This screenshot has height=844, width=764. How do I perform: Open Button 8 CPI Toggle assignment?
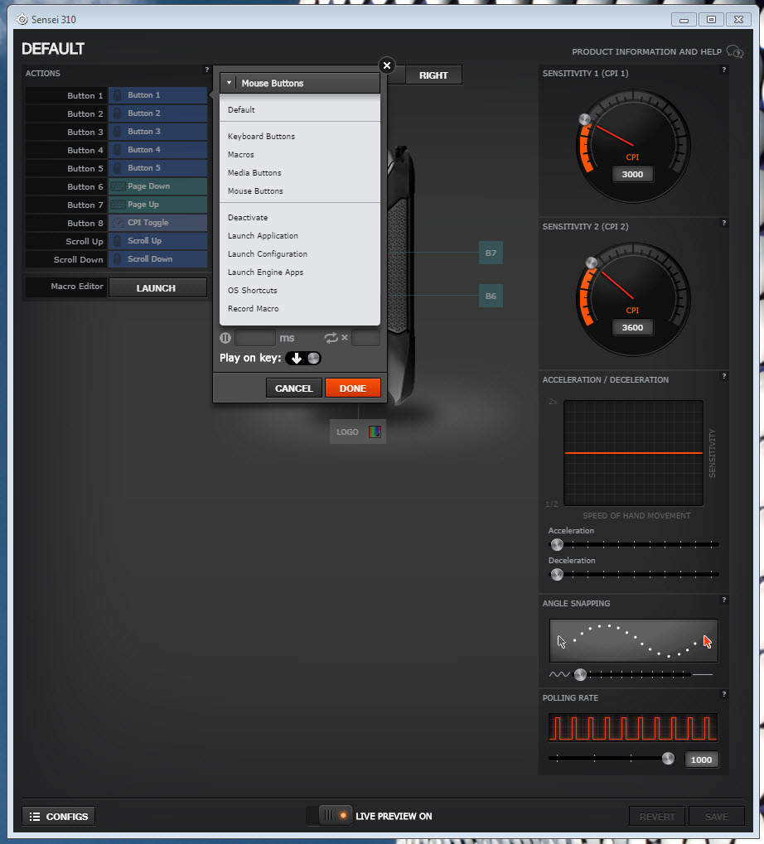[x=157, y=224]
